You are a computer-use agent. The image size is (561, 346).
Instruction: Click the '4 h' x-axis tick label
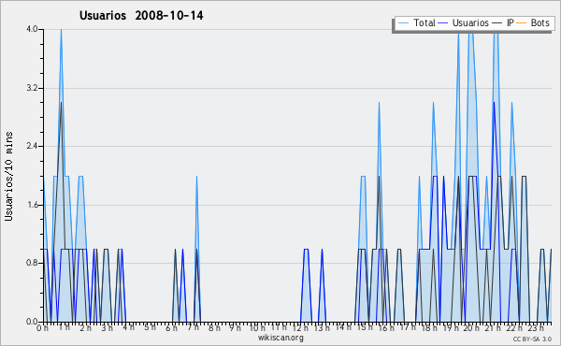(x=128, y=326)
